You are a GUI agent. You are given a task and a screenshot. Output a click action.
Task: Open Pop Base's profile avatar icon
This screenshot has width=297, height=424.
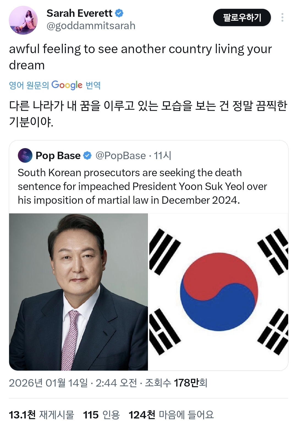[25, 156]
